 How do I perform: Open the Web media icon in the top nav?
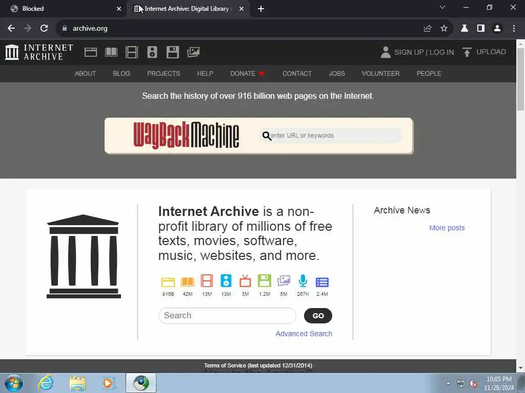pyautogui.click(x=91, y=52)
